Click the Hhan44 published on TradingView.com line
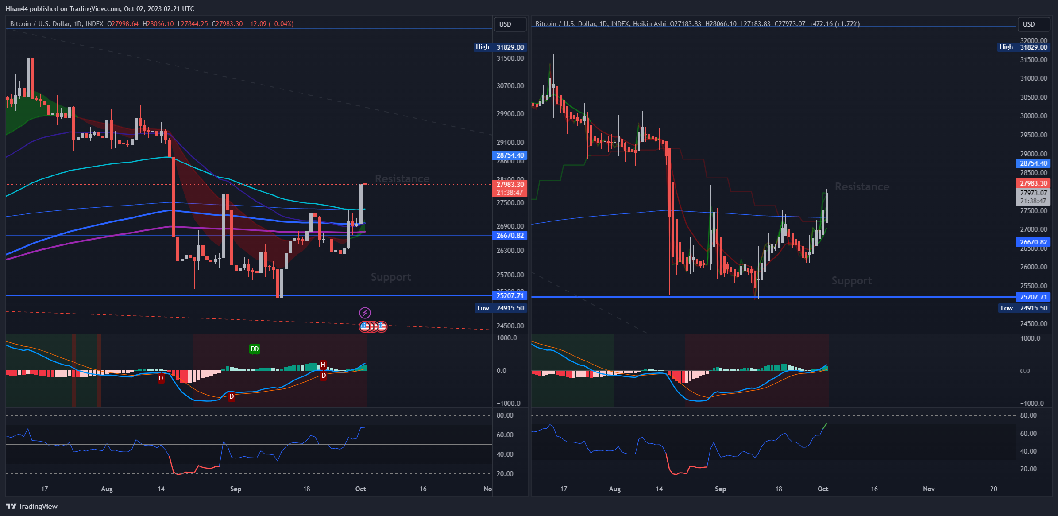This screenshot has width=1058, height=516. click(x=100, y=8)
